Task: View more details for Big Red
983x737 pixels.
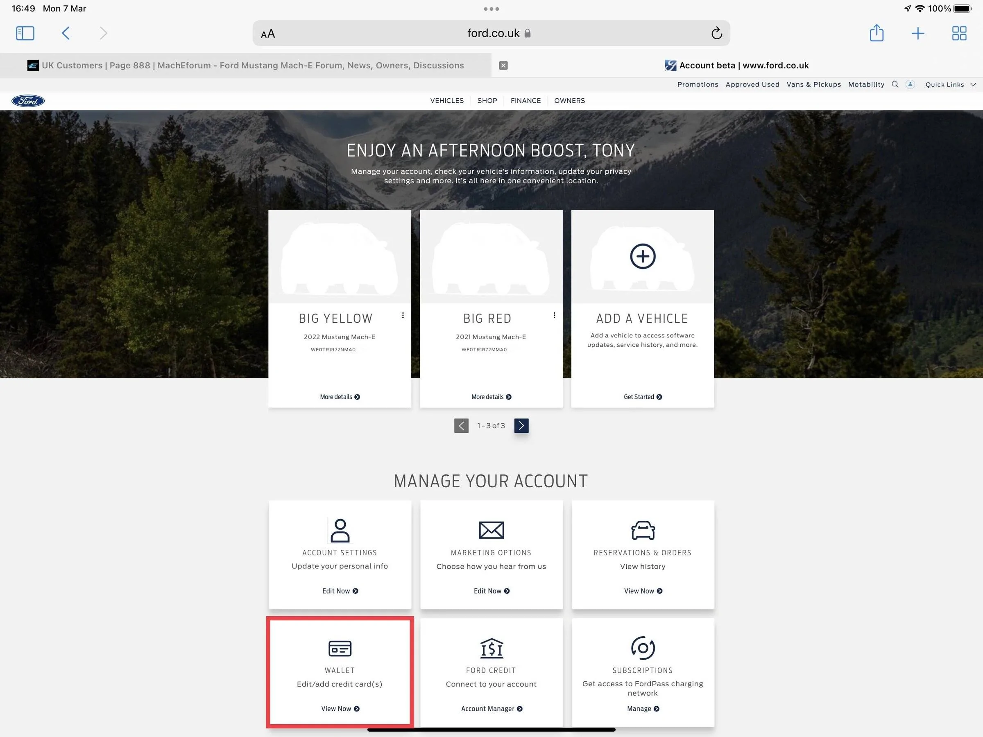Action: pos(491,397)
